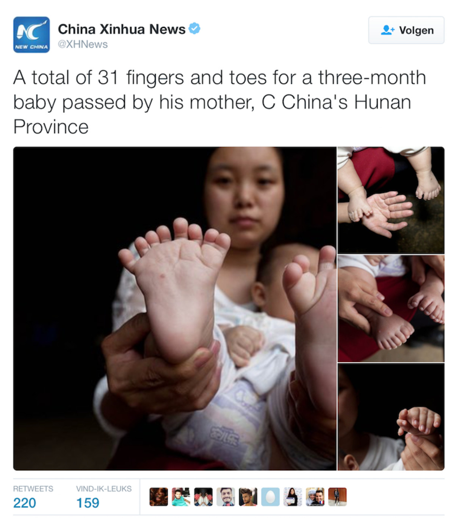Open the first dark reddish liker avatar
The height and width of the screenshot is (520, 470).
(159, 497)
